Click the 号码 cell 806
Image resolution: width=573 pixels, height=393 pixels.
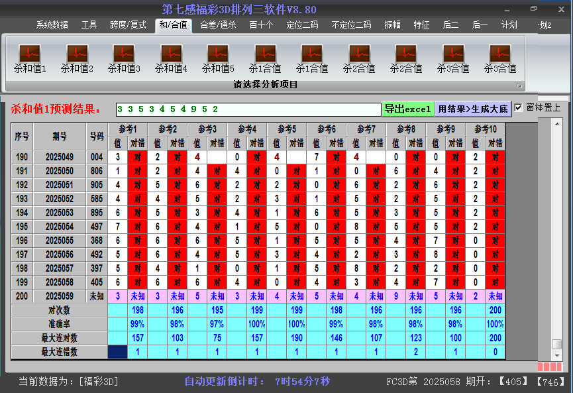(x=97, y=171)
